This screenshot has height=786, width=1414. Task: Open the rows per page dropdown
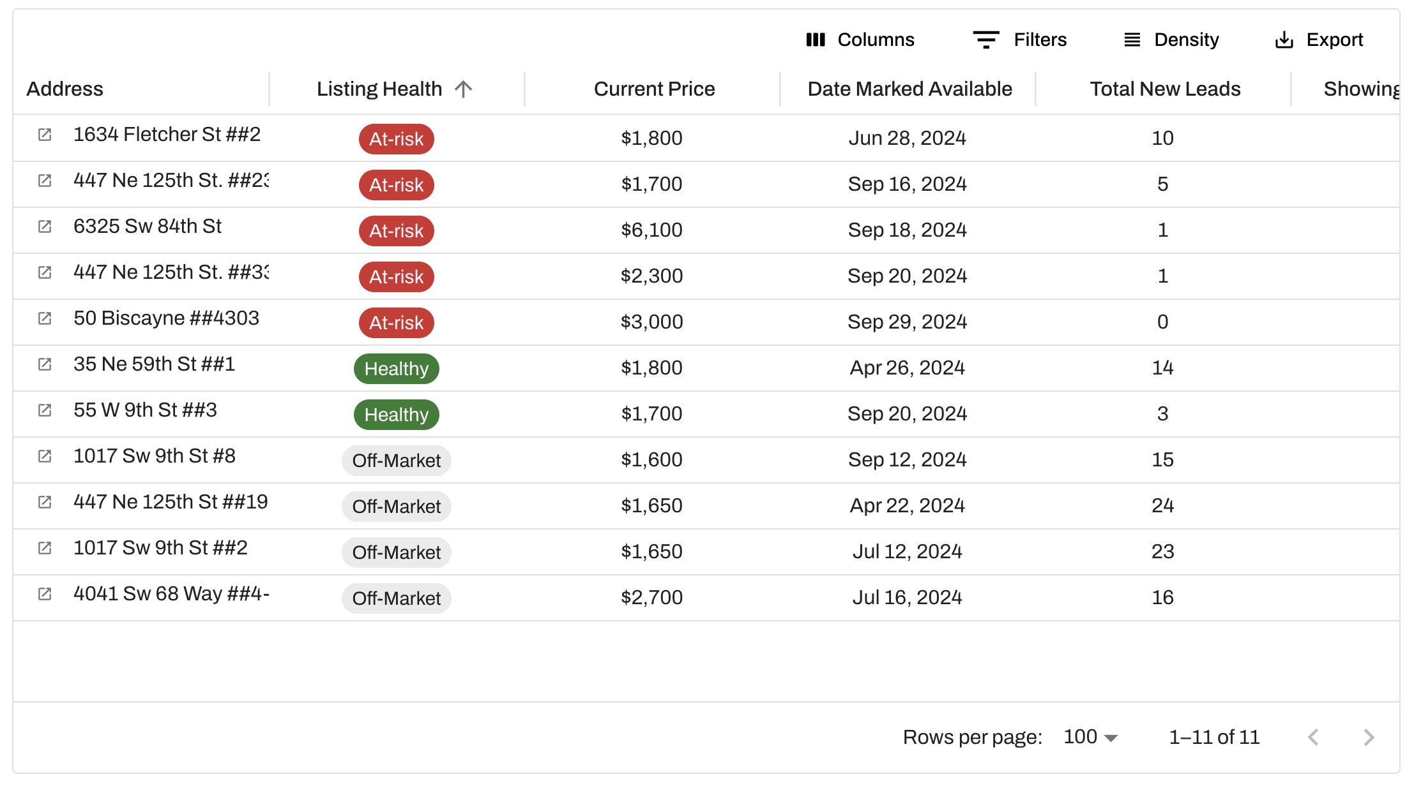tap(1090, 737)
